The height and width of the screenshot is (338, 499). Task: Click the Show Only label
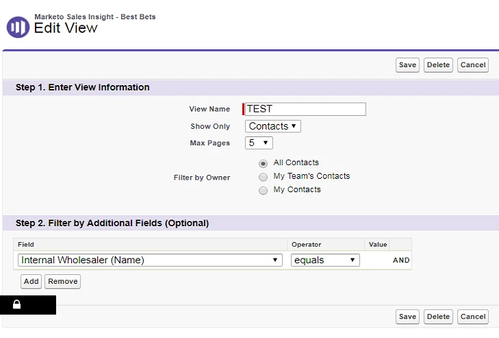coord(210,126)
